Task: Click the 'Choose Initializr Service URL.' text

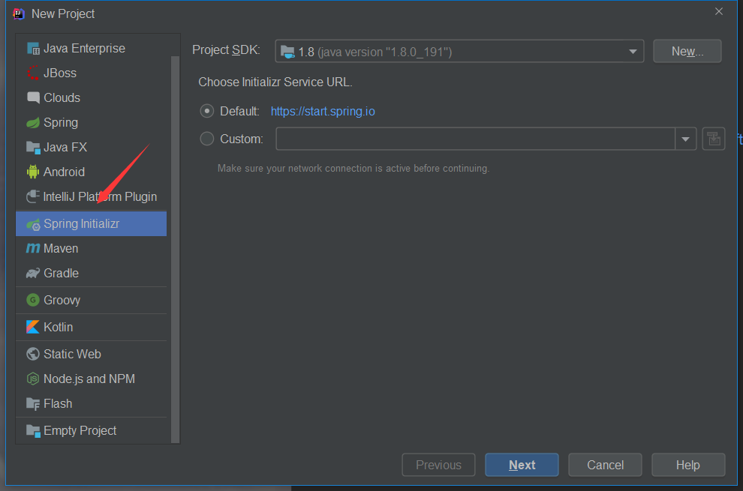Action: tap(275, 82)
